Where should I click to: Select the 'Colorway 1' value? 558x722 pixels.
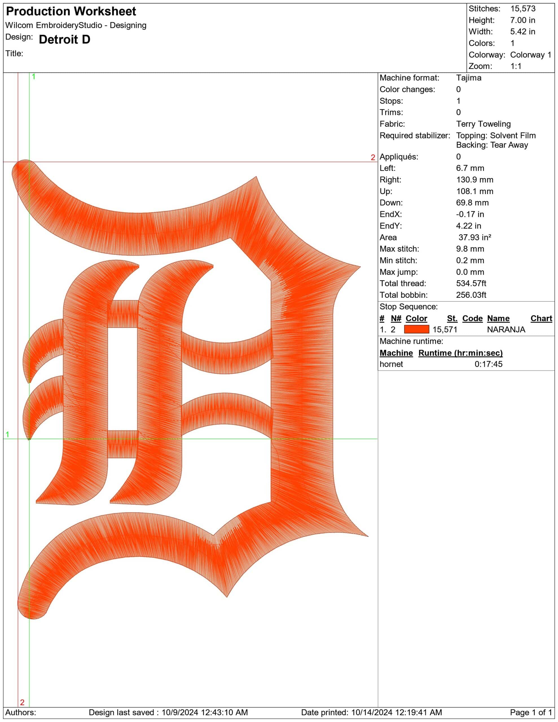click(x=531, y=55)
